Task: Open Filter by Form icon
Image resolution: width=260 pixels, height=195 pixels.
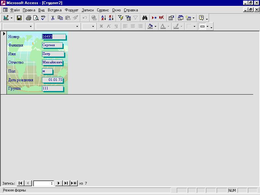Action: pyautogui.click(x=128, y=18)
